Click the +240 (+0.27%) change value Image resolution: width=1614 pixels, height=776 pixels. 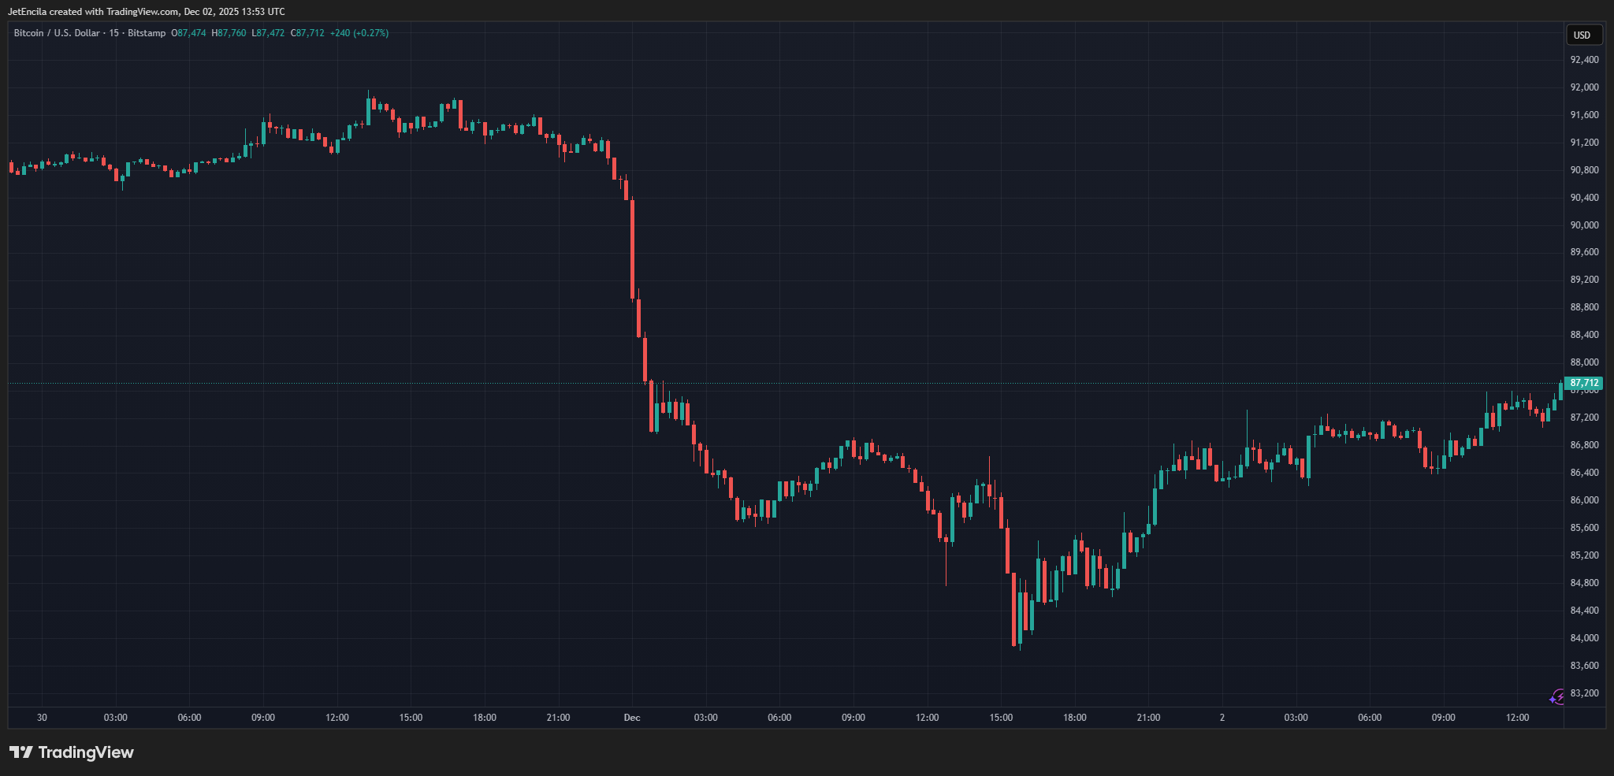359,33
